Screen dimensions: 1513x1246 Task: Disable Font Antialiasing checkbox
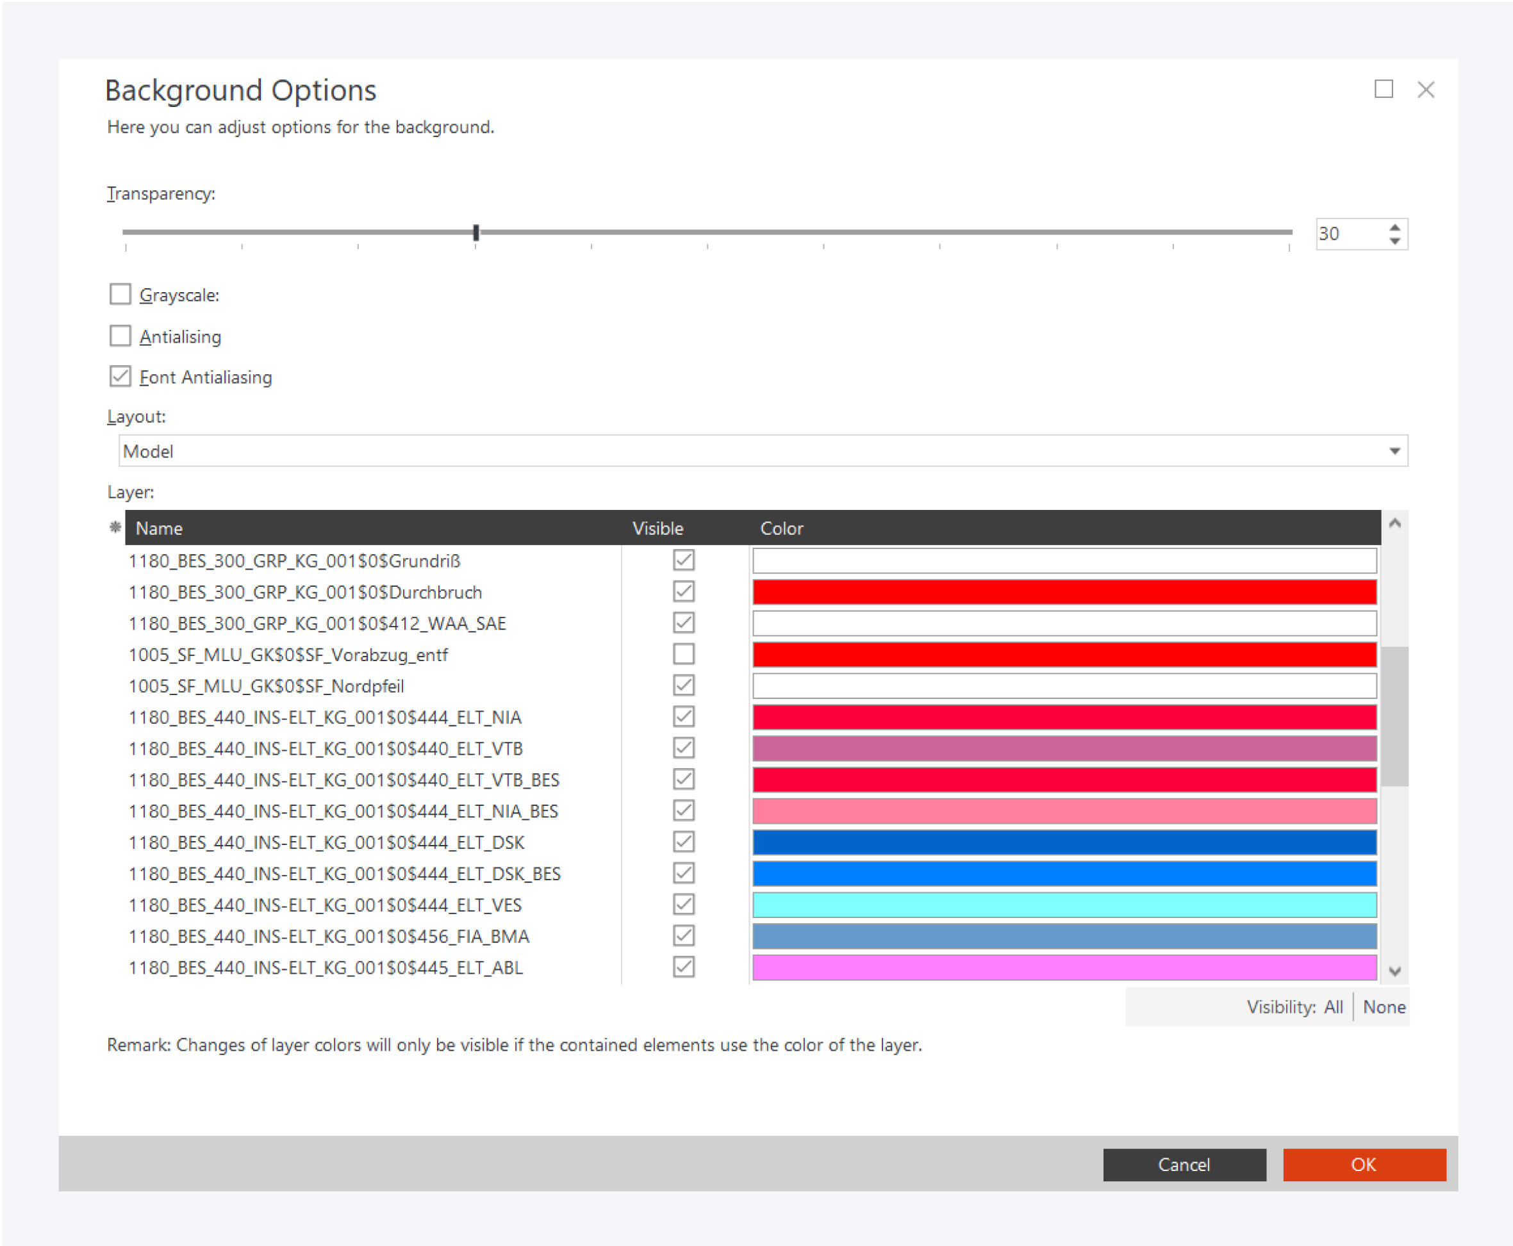click(x=120, y=377)
